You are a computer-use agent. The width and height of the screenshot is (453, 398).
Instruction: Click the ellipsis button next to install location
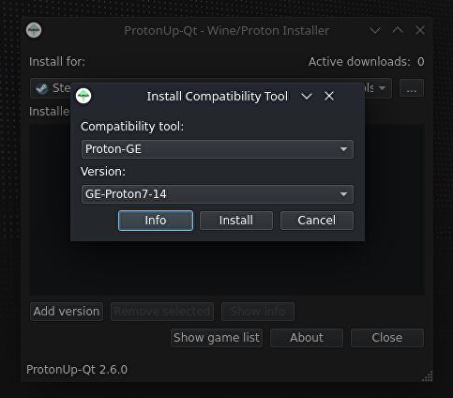[412, 88]
